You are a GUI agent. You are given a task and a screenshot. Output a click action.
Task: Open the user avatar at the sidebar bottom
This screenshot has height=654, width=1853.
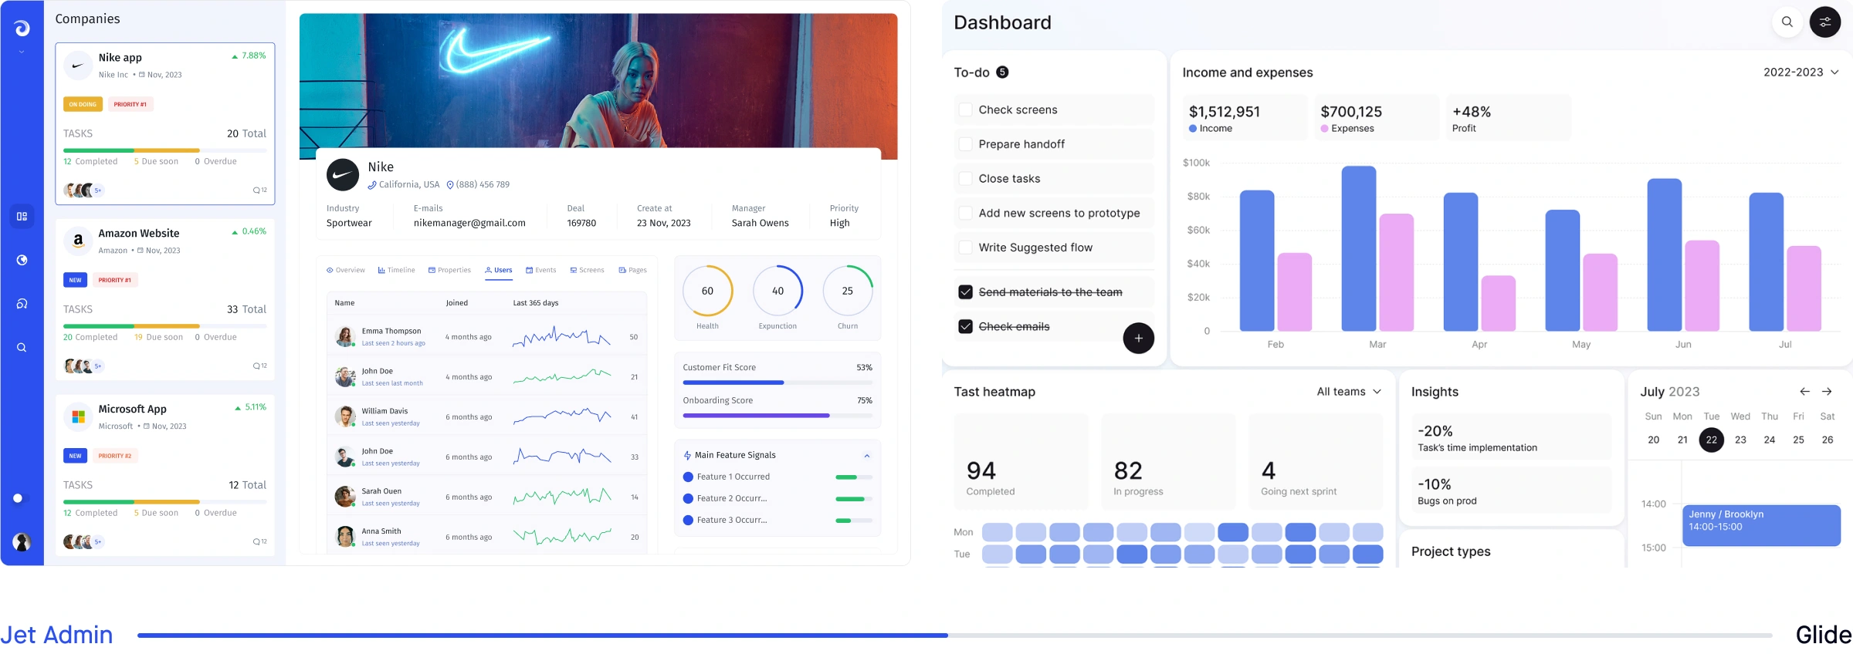[x=22, y=542]
